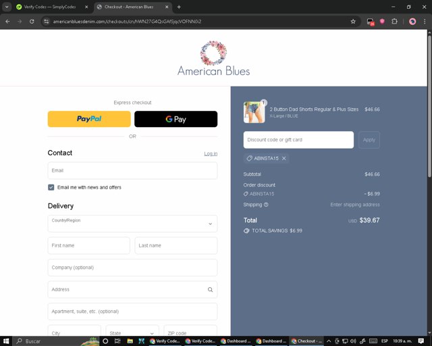Switch to first Verify Code taskbar window
Screen dimensions: 432x346
[165, 341]
